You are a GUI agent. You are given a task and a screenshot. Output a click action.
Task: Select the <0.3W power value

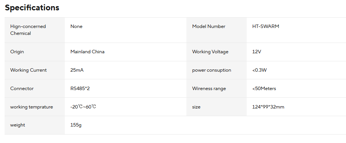point(259,70)
